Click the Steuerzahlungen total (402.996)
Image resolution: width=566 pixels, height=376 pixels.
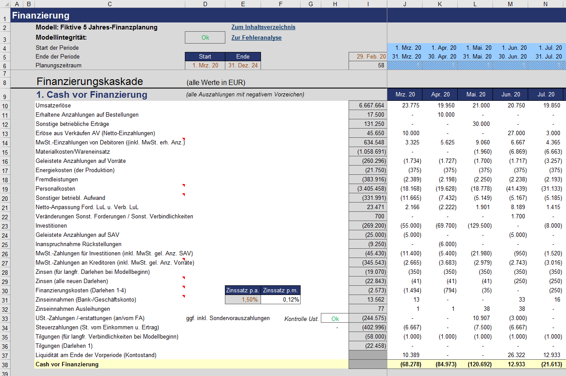point(368,328)
